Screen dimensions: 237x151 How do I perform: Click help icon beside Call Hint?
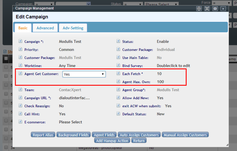[x=20, y=114]
